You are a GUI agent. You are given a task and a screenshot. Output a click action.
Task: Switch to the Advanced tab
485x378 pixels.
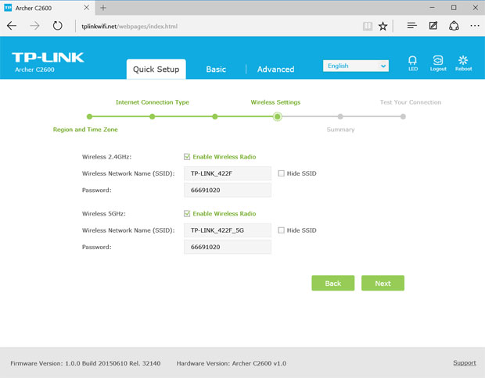[275, 70]
